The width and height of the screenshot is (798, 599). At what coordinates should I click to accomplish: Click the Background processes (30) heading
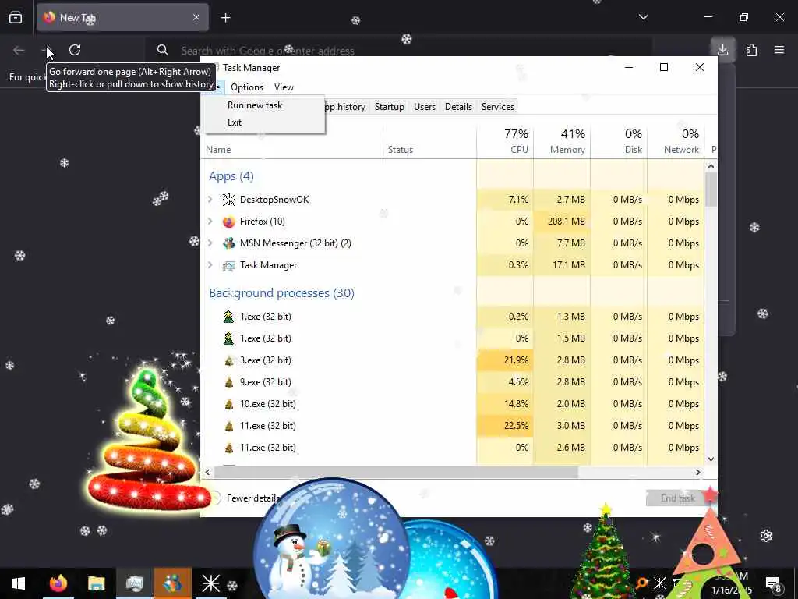tap(281, 293)
